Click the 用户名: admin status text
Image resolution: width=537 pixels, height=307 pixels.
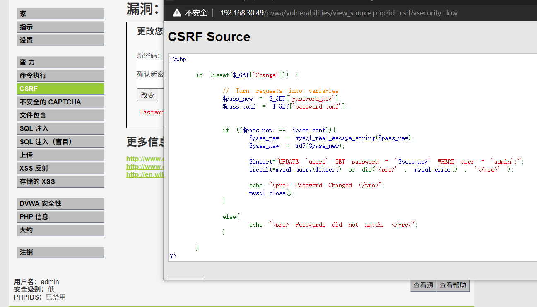coord(36,282)
